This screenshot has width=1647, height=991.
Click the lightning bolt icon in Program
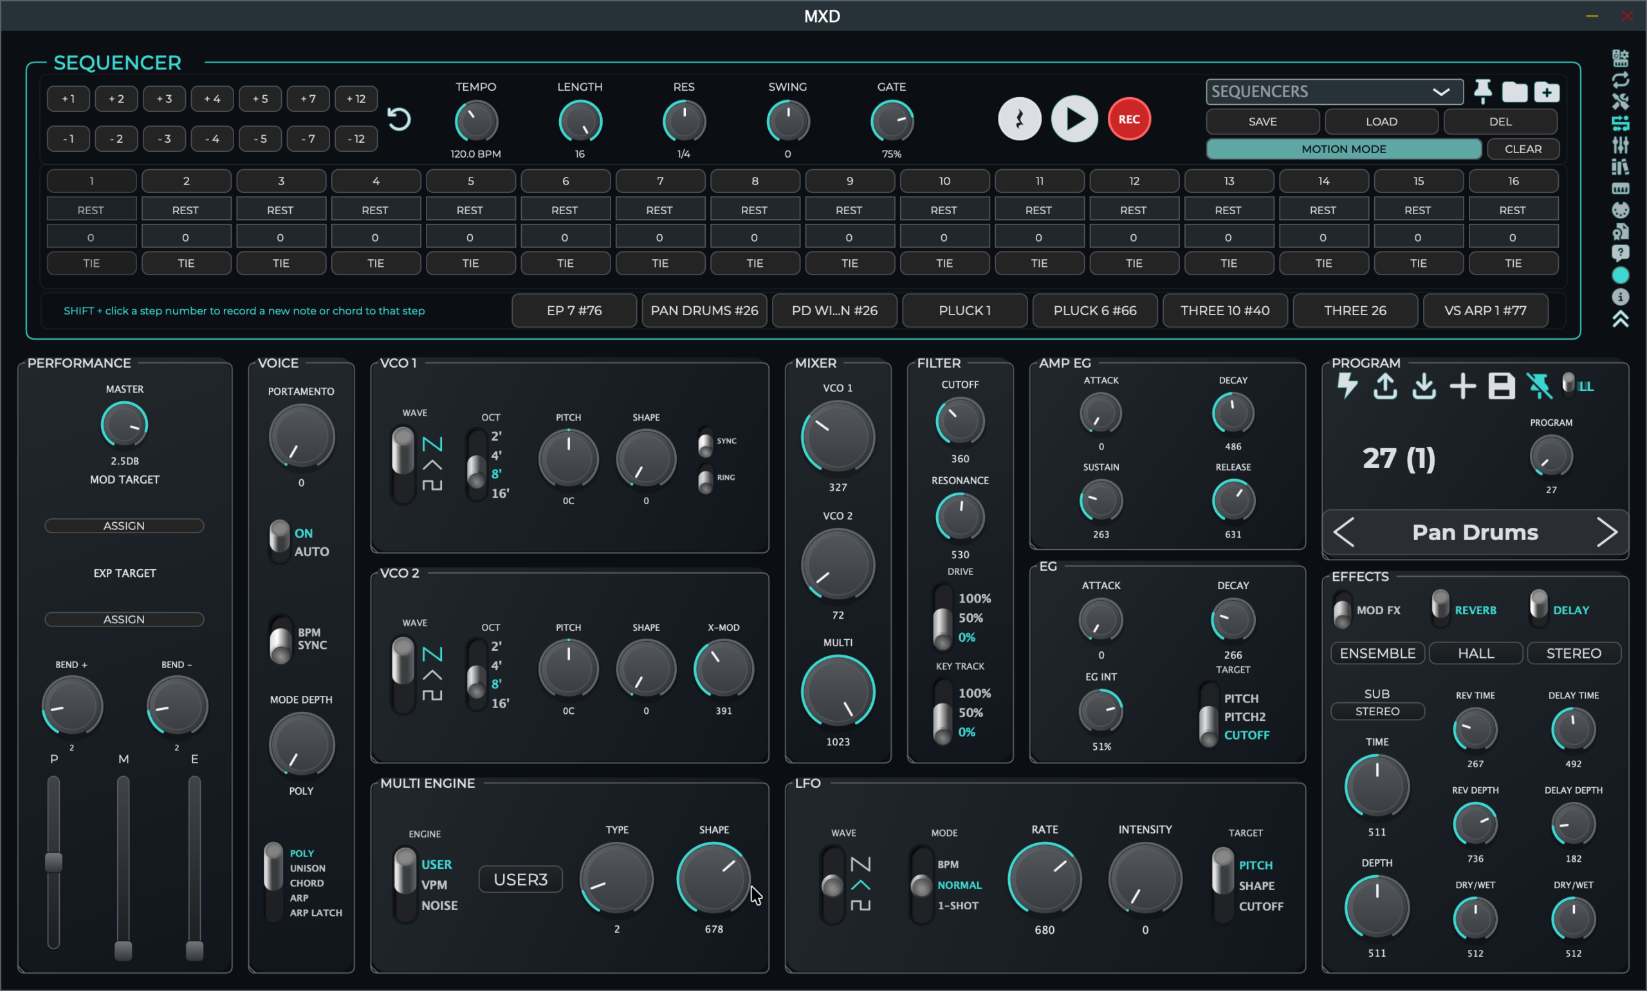click(1347, 386)
